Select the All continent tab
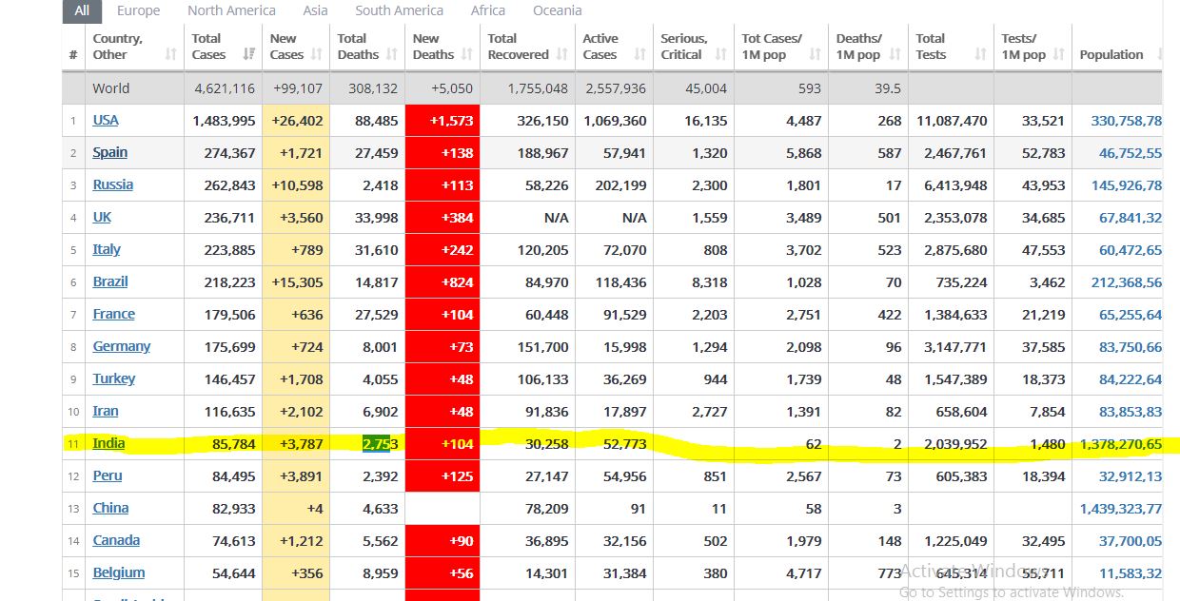 click(82, 10)
